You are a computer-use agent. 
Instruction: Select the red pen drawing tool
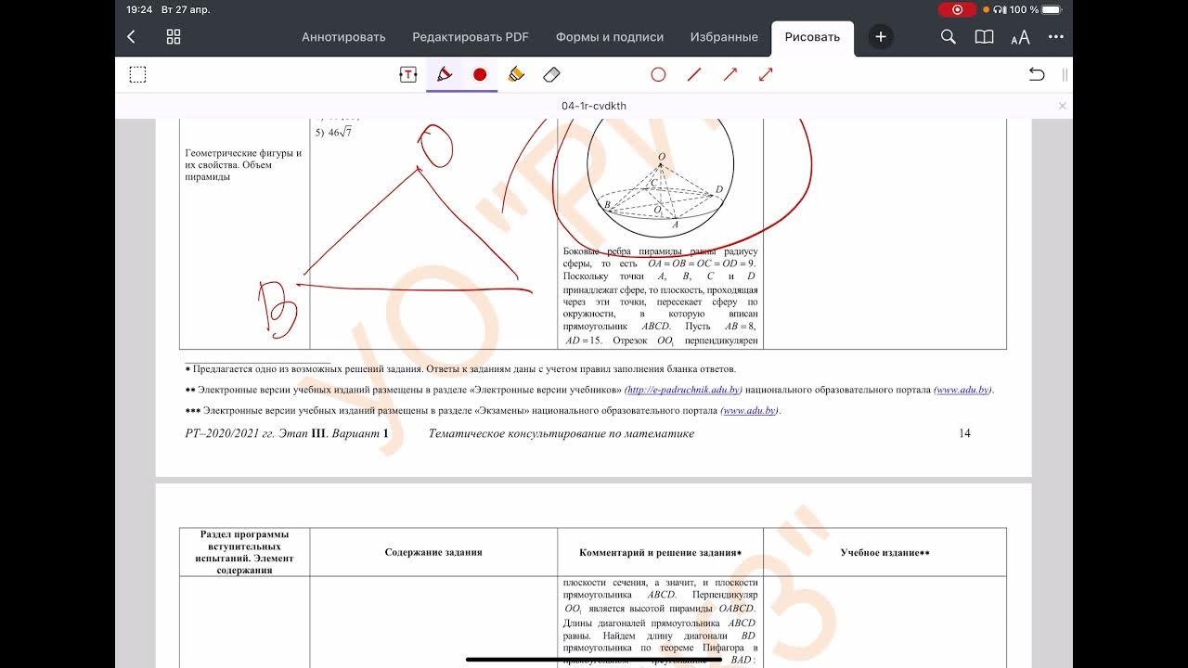click(x=445, y=74)
